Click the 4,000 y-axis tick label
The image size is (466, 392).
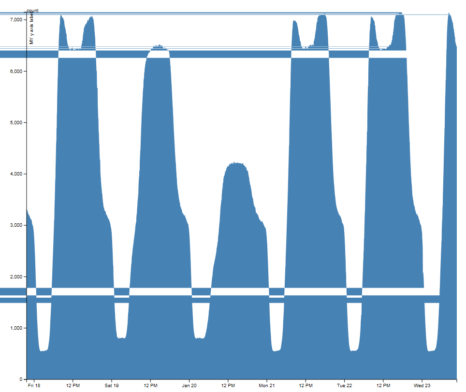pos(16,174)
